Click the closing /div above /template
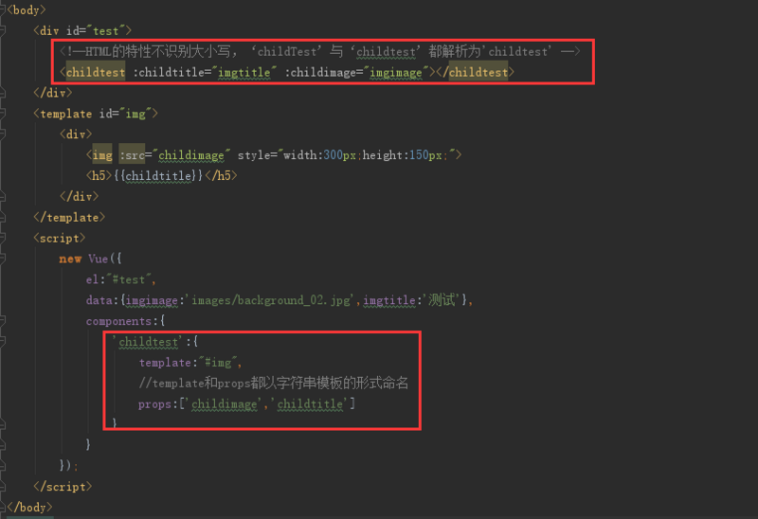 pos(79,197)
